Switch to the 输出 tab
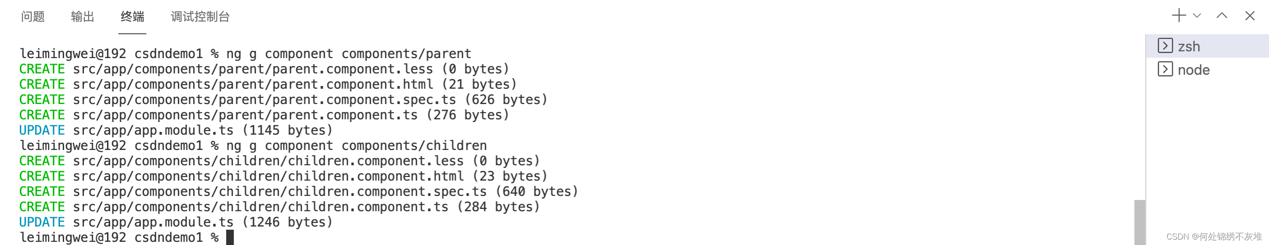1269x245 pixels. coord(83,17)
